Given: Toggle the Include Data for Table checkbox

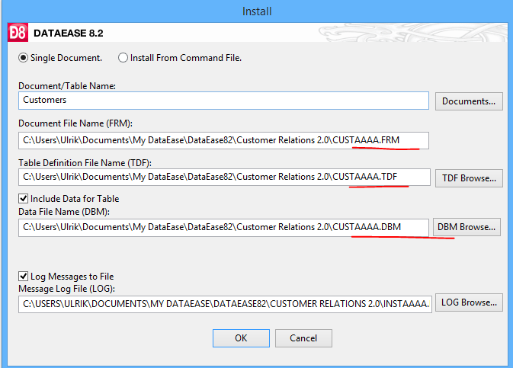Looking at the screenshot, I should point(23,199).
